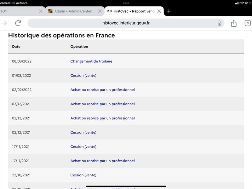Close the TO1 tab
252x189 pixels.
(x=41, y=11)
